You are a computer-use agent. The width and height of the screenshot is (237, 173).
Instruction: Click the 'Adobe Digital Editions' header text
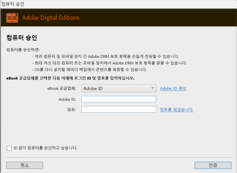pyautogui.click(x=51, y=18)
